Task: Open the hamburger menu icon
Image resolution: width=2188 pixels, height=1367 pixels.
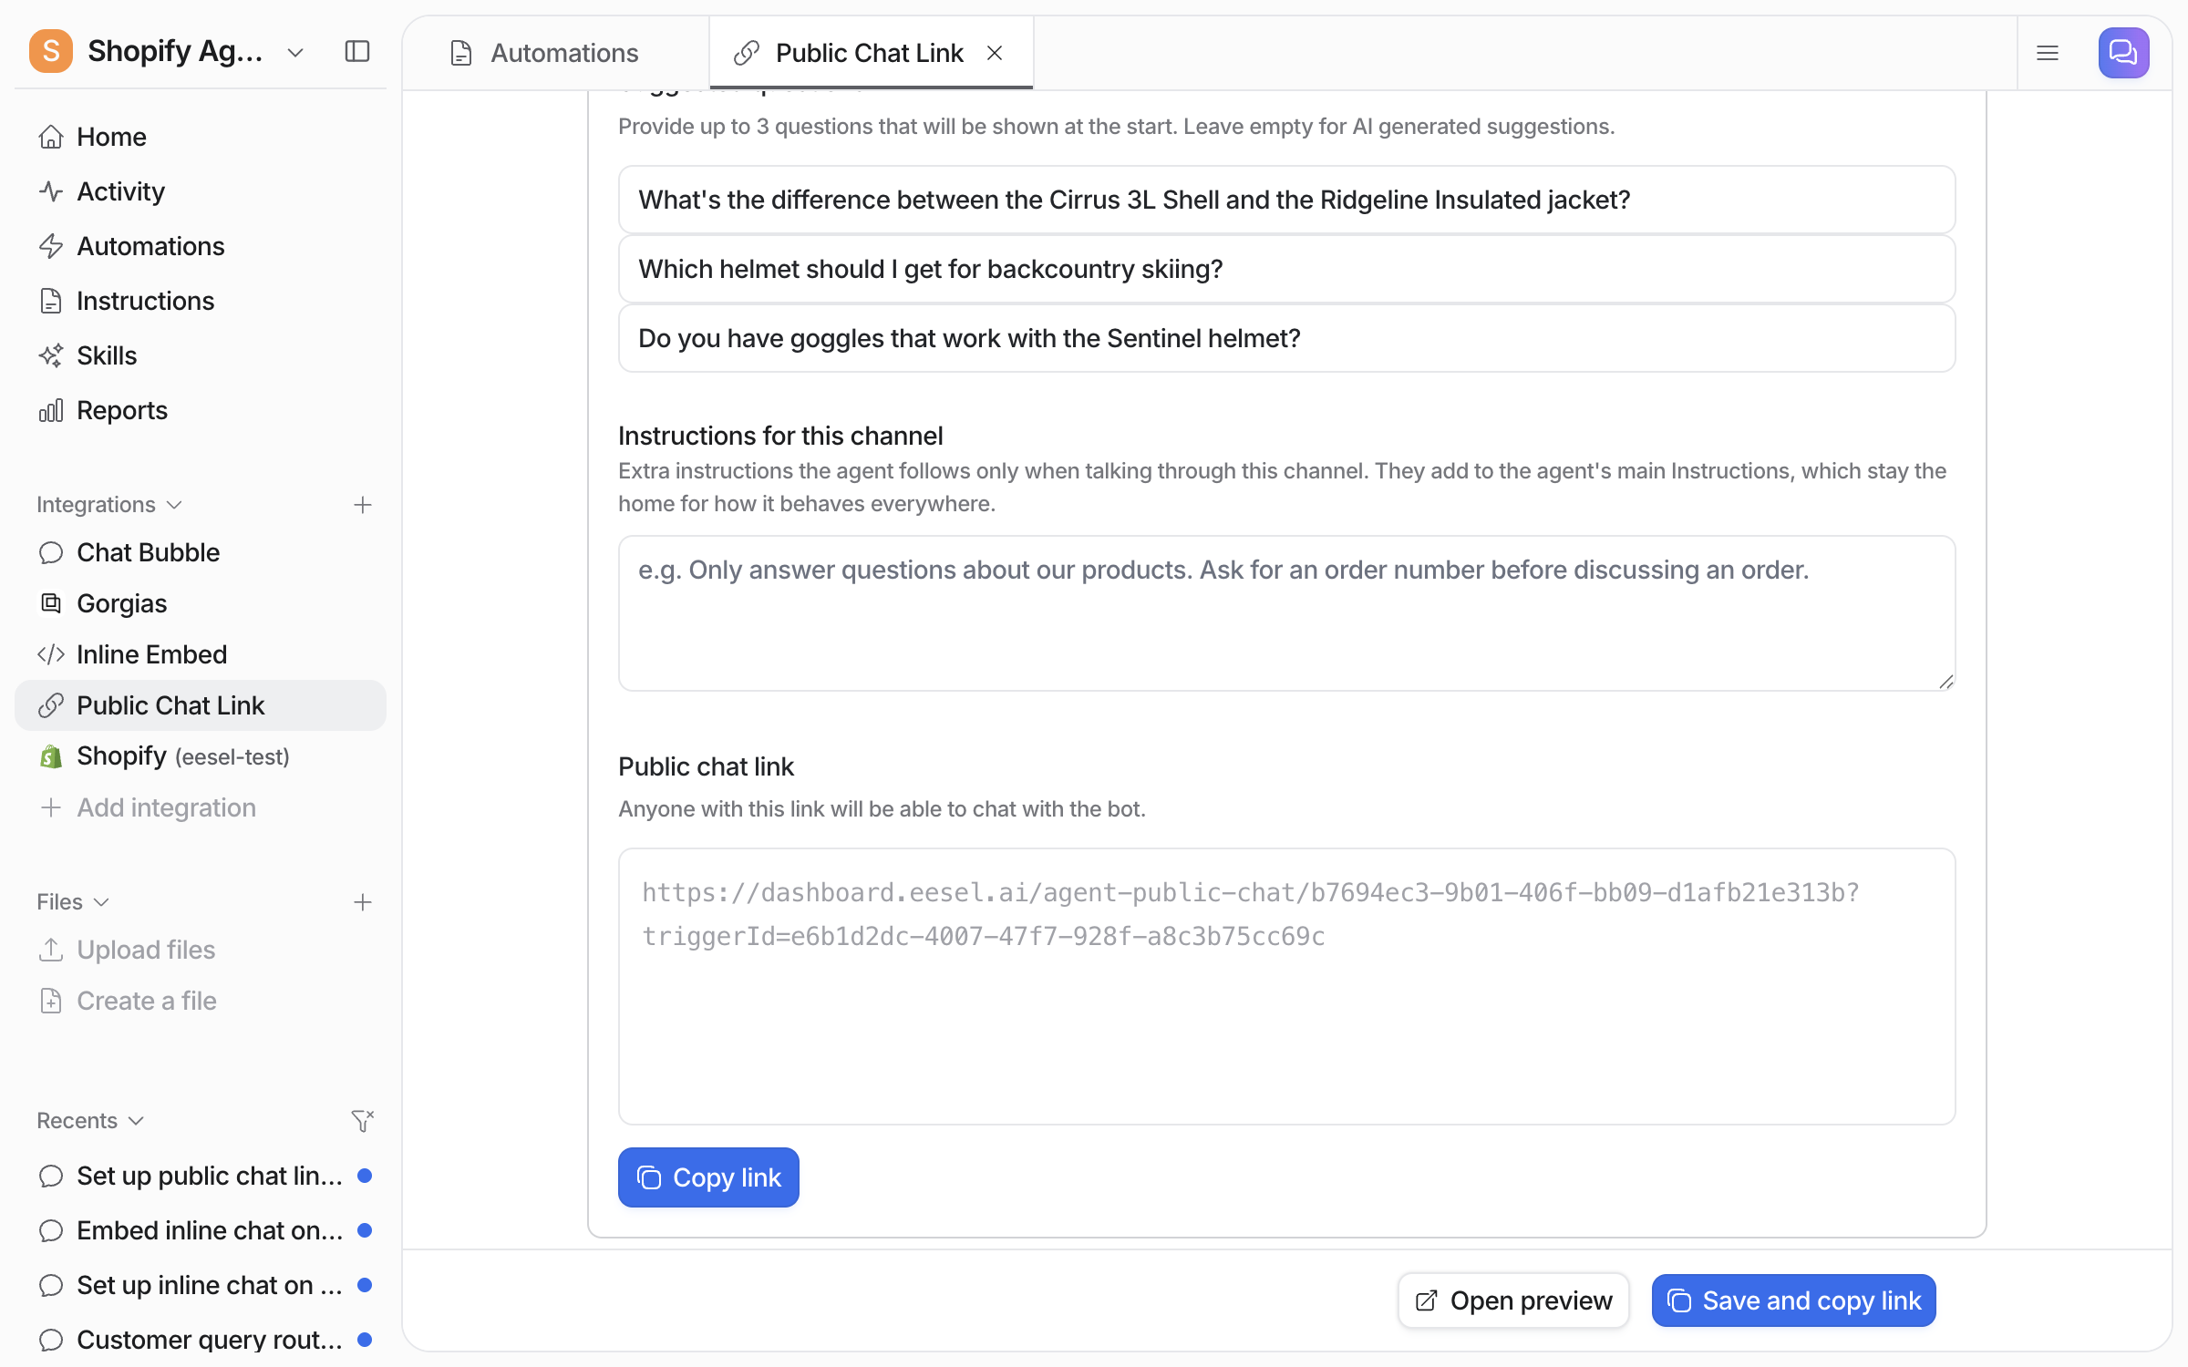Action: (x=2048, y=53)
